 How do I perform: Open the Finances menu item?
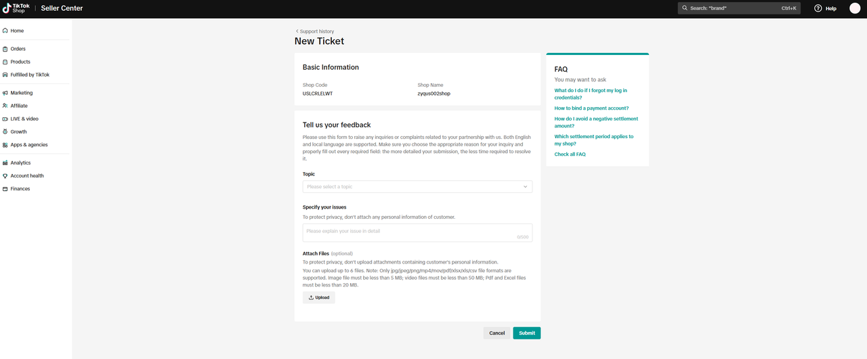pos(20,188)
